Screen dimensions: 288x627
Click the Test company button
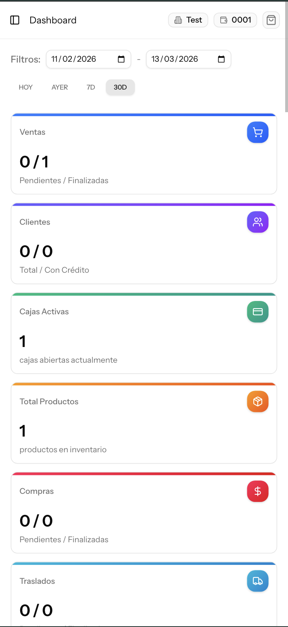coord(188,20)
